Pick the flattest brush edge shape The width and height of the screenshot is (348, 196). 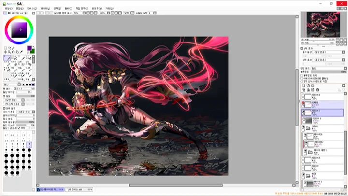[x=33, y=84]
